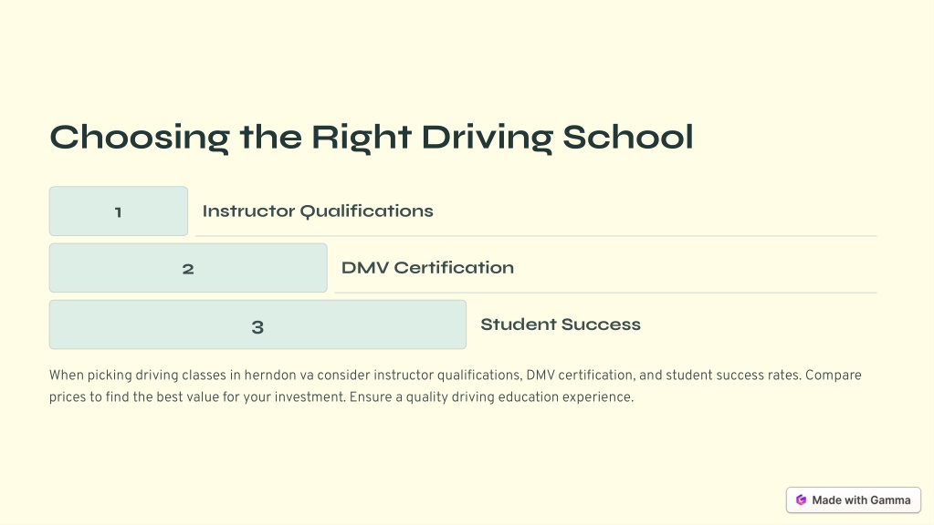
Task: Click the paragraph's opening words When picking
Action: [x=90, y=376]
